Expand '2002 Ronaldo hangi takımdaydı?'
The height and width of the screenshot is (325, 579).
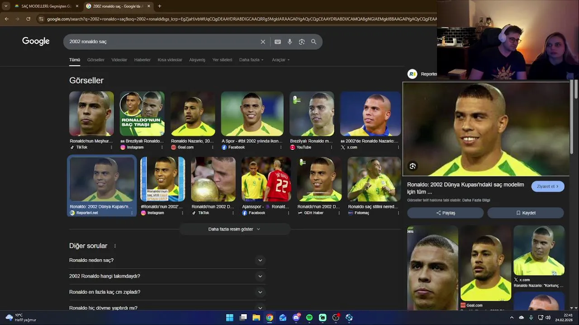click(x=167, y=276)
